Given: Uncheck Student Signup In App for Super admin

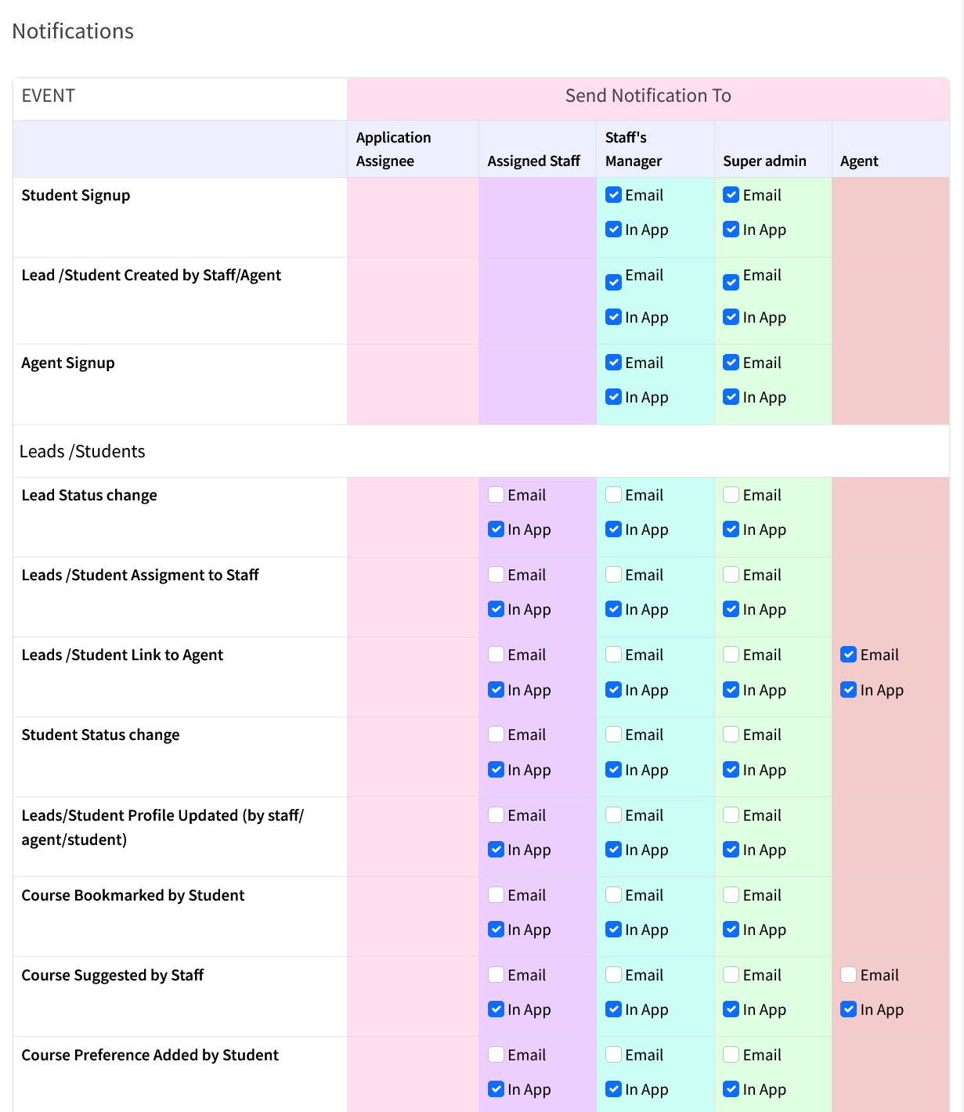Looking at the screenshot, I should (731, 229).
